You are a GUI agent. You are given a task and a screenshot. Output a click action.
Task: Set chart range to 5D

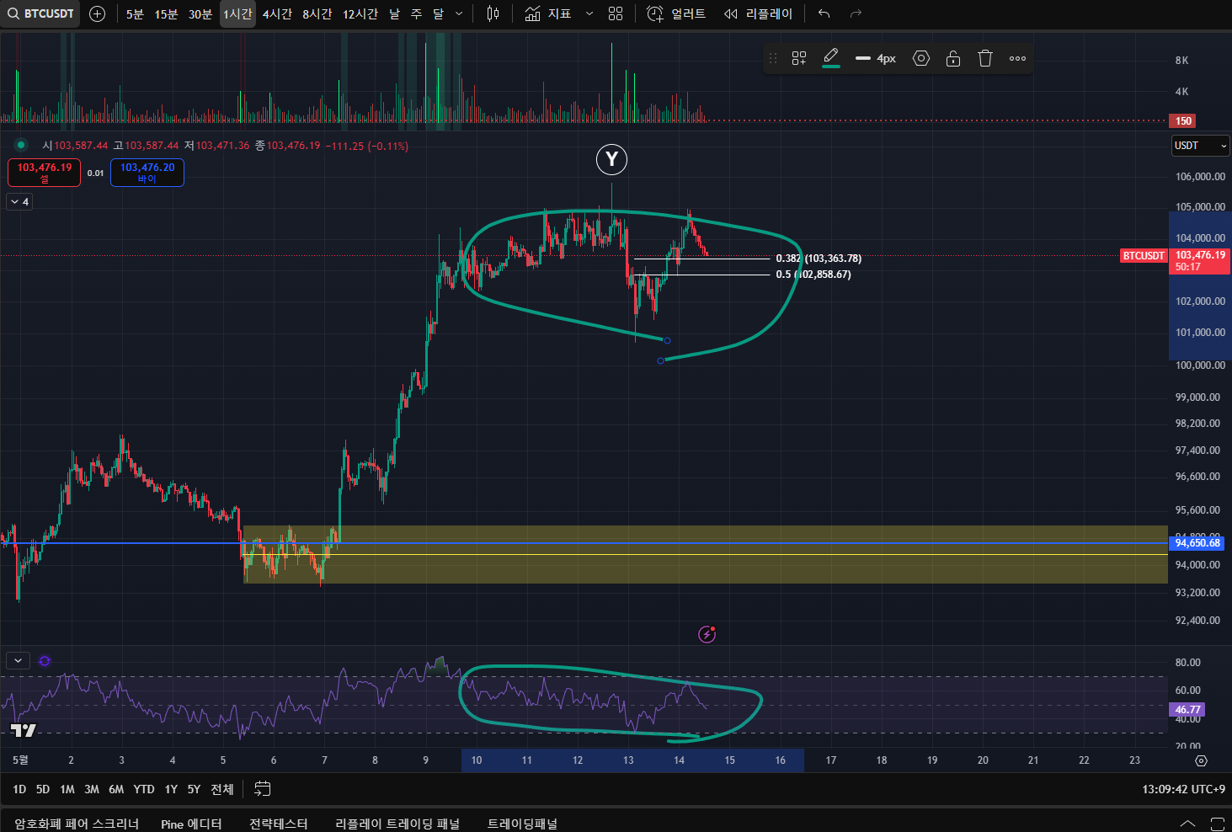coord(43,789)
